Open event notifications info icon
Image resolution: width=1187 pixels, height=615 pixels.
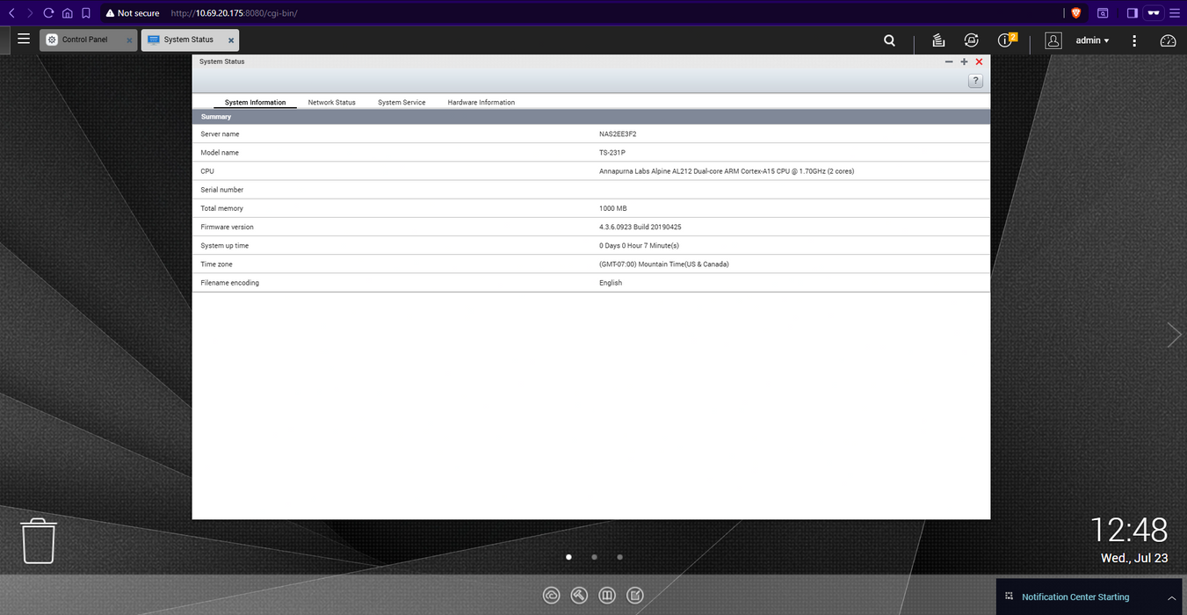[1005, 40]
